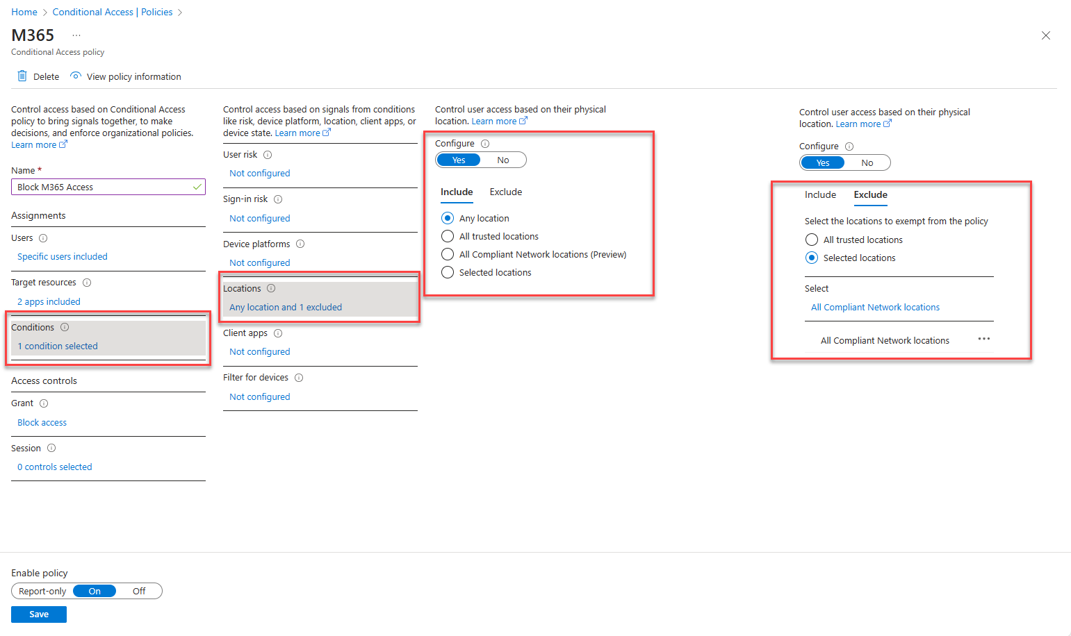The height and width of the screenshot is (636, 1071).
Task: Select Selected locations radio in Include panel
Action: tap(448, 272)
